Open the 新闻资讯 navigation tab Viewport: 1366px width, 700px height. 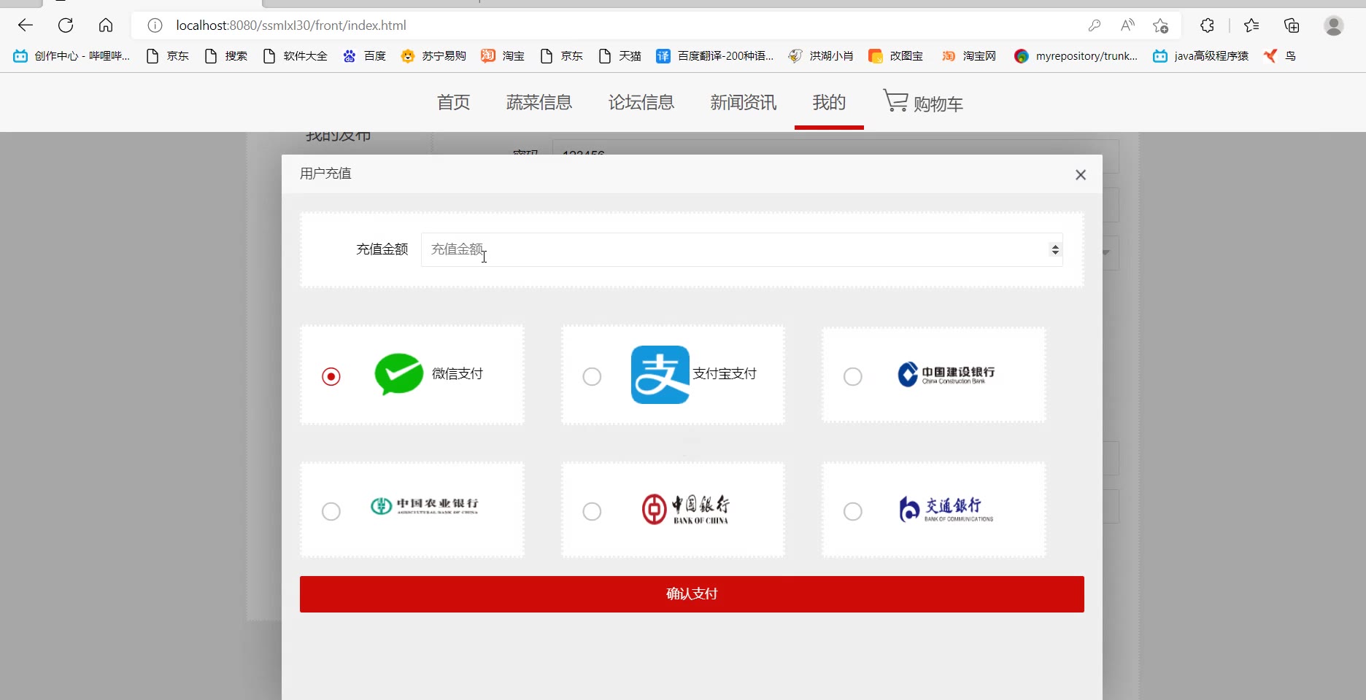pos(744,103)
